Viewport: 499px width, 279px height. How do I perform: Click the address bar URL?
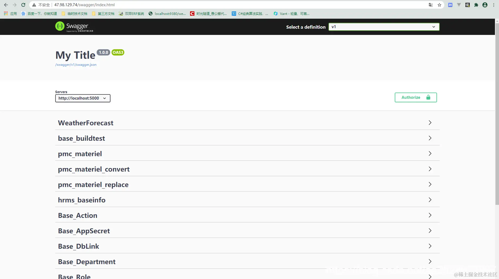pos(84,5)
